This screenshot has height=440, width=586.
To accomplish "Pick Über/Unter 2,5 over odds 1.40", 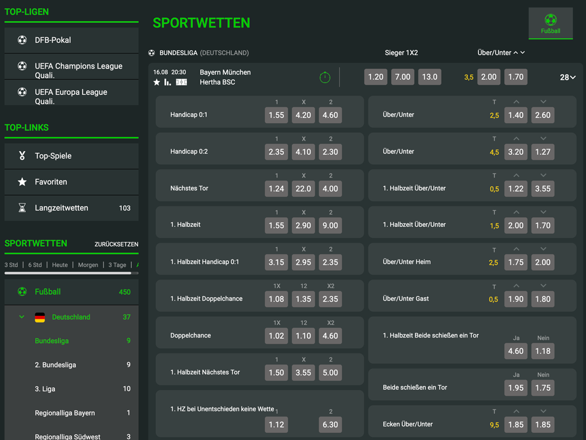I will click(x=516, y=115).
